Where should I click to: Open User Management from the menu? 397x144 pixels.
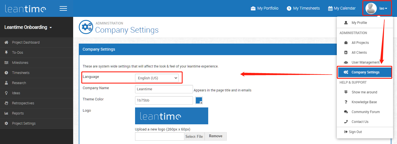[x=365, y=62]
